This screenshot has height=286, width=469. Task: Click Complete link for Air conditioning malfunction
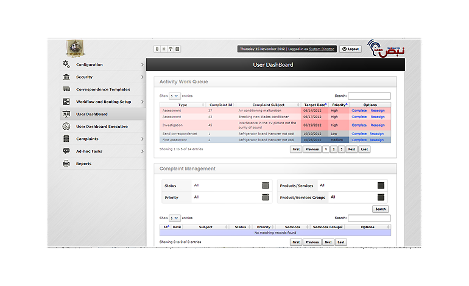359,111
